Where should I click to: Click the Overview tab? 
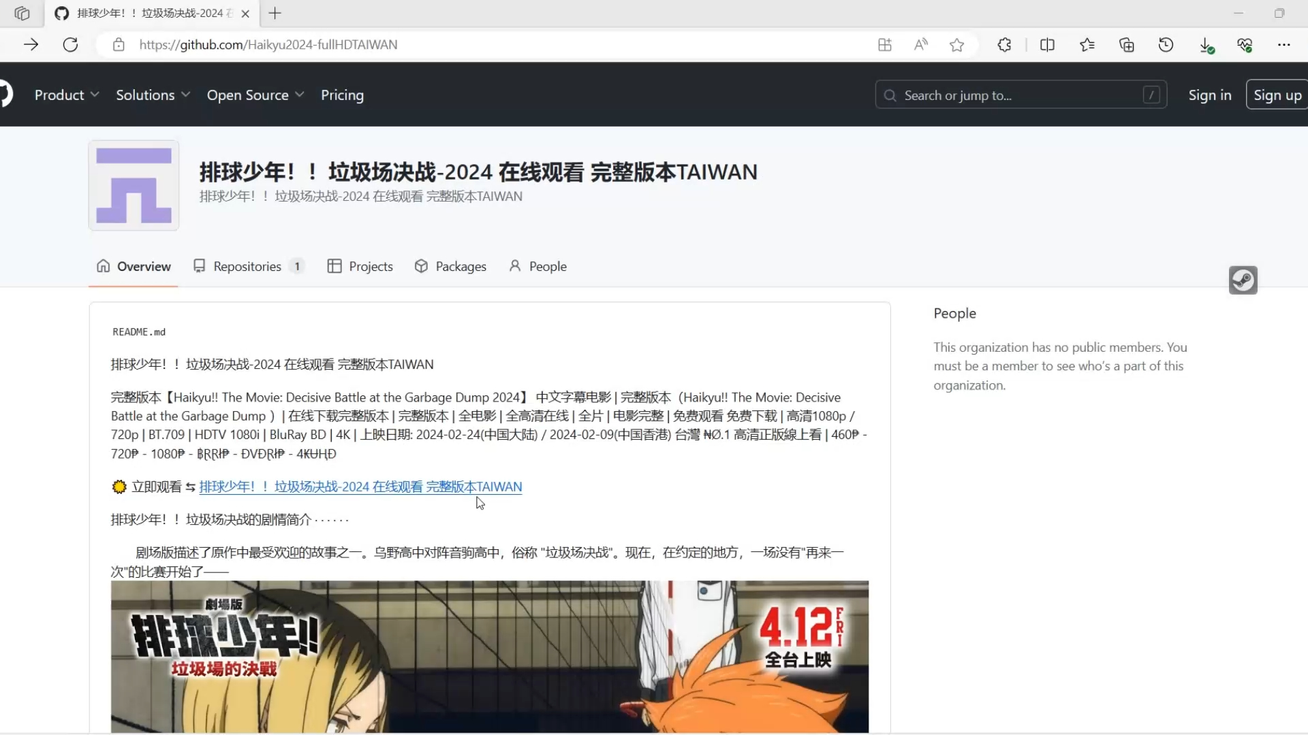(144, 265)
